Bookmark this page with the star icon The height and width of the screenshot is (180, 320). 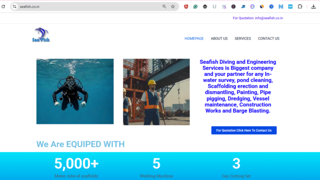coord(173,7)
